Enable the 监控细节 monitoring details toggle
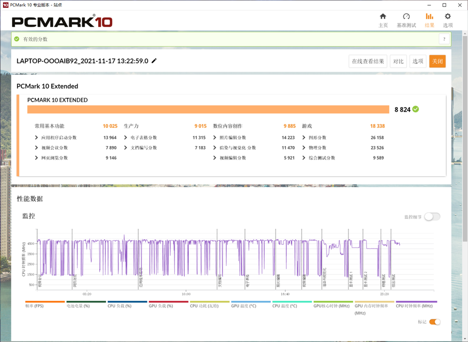The image size is (468, 342). tap(432, 217)
